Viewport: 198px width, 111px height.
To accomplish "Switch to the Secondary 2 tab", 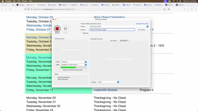I will click(x=124, y=41).
